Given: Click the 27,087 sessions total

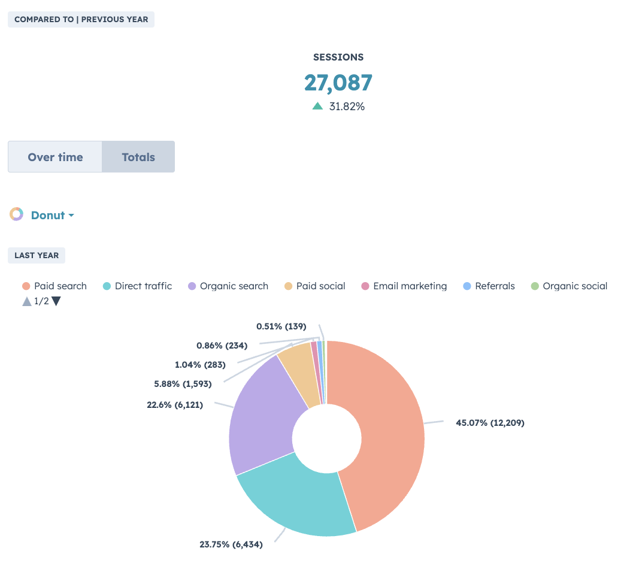Looking at the screenshot, I should coord(338,83).
